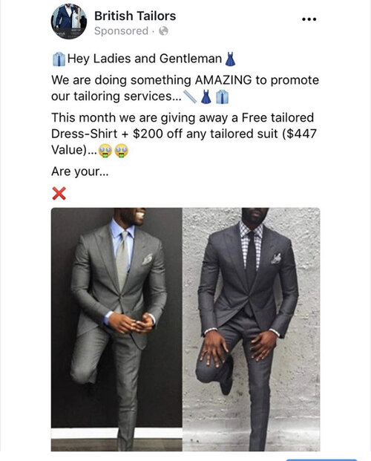The height and width of the screenshot is (461, 371).
Task: Click the first money-face emoji after "Value)..."
Action: coord(105,151)
